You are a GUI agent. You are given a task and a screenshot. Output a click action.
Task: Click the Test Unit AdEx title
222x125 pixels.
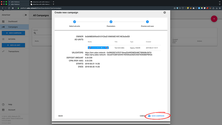point(119,48)
